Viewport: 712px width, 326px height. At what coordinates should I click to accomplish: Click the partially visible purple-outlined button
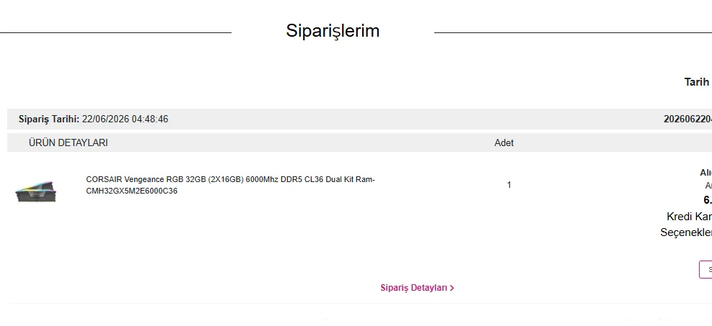point(706,269)
